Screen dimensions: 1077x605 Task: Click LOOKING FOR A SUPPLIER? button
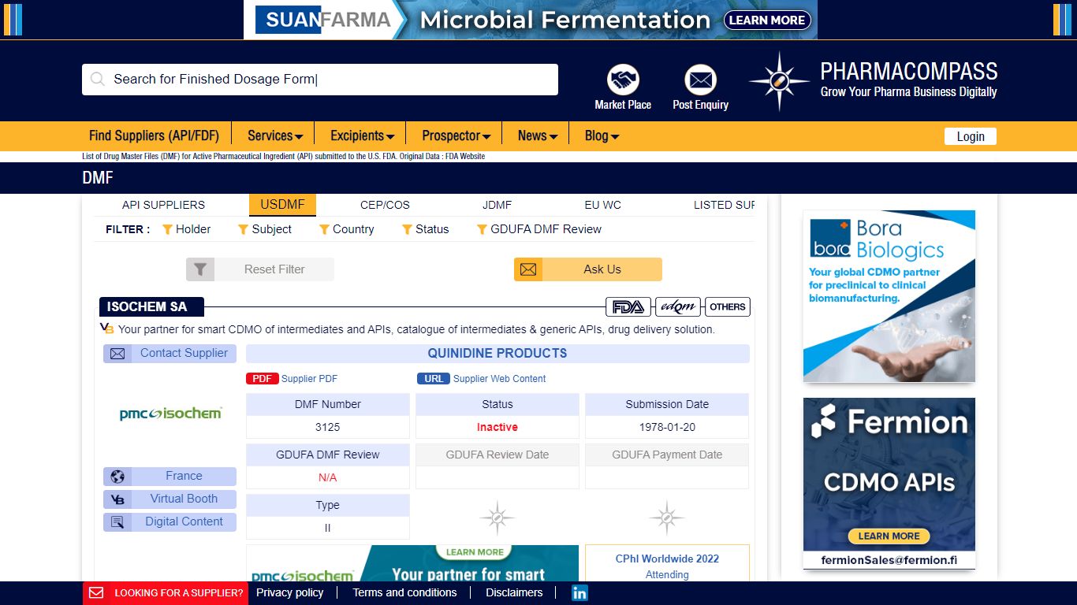pos(166,593)
